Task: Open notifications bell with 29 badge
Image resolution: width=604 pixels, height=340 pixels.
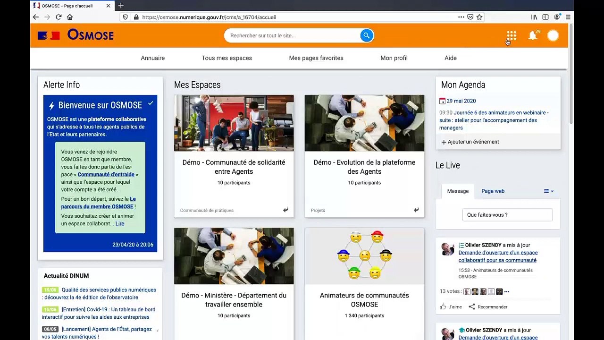Action: pos(533,35)
